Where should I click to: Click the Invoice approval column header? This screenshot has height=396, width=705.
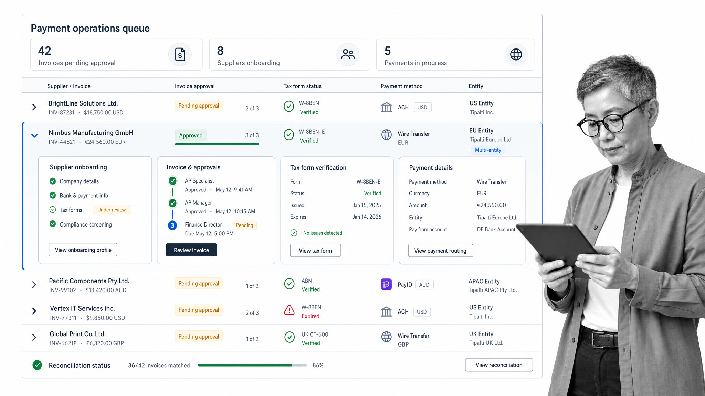point(194,86)
